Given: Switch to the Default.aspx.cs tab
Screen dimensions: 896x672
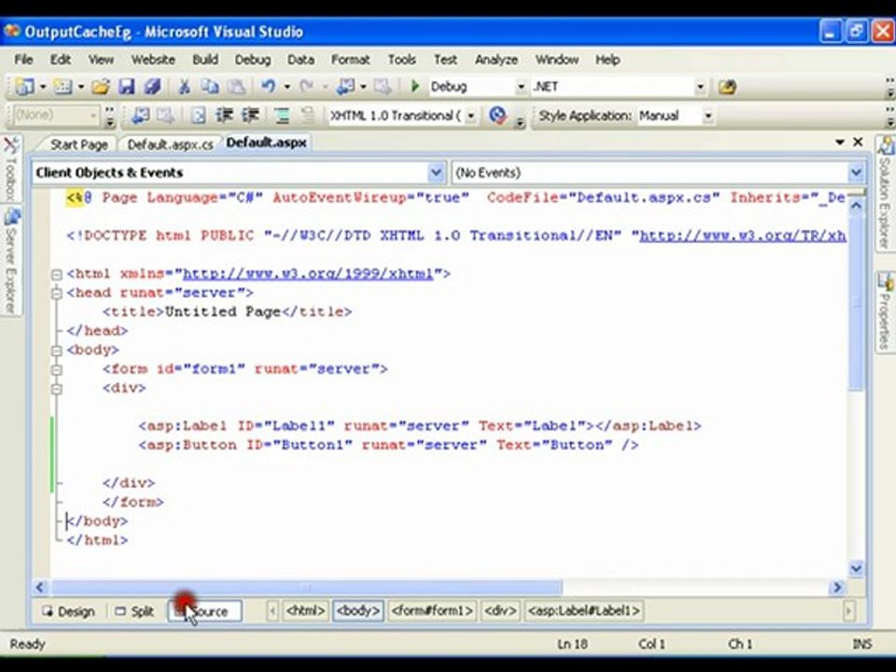Looking at the screenshot, I should coord(170,145).
